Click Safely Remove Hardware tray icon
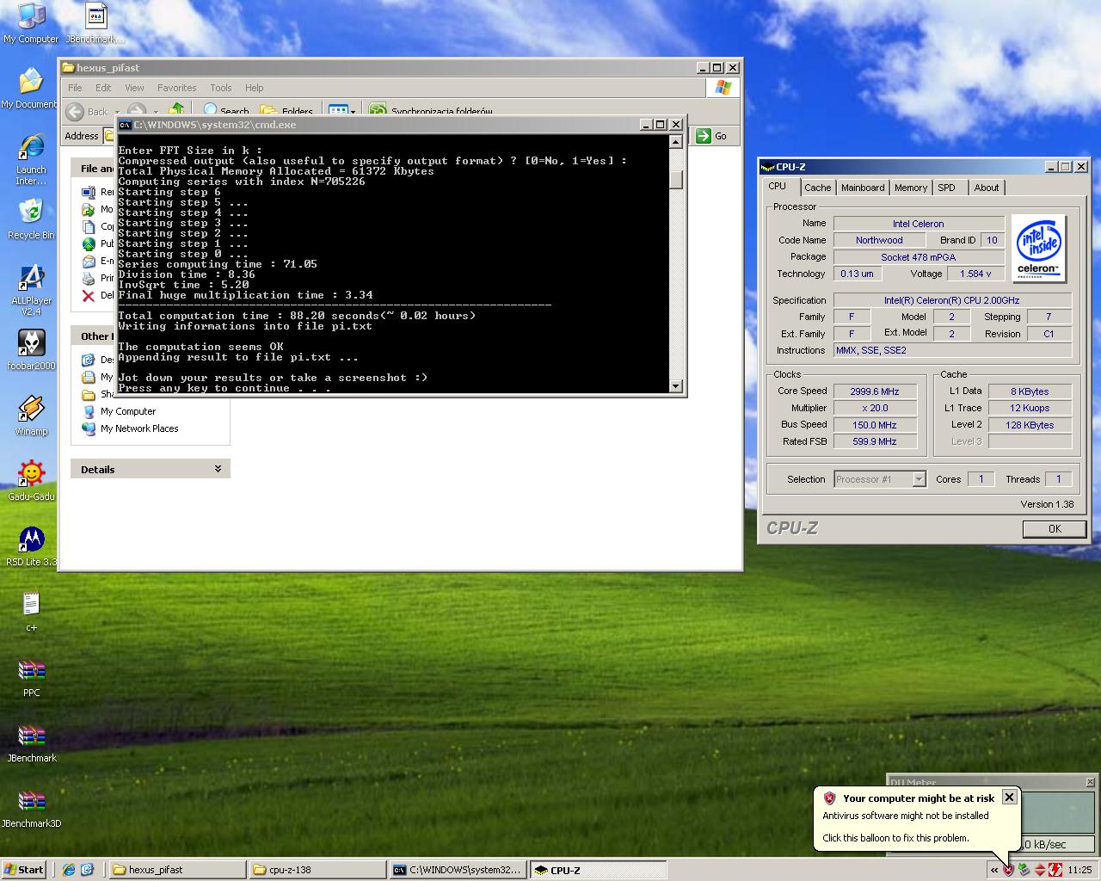 click(1024, 870)
